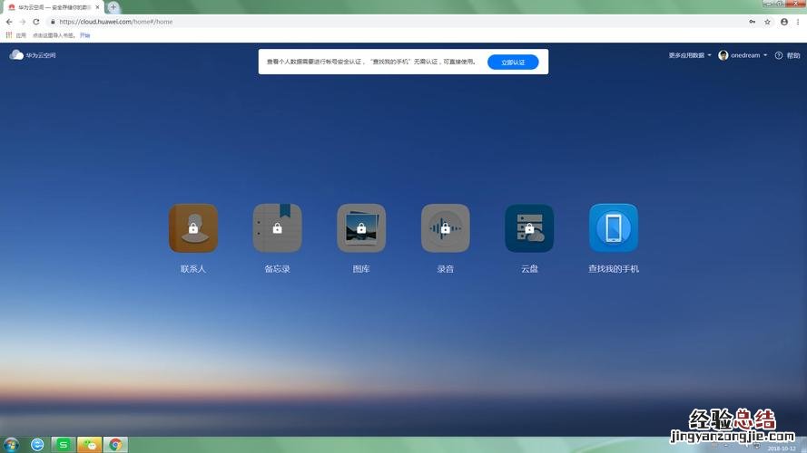Reload the page with the refresh button
The height and width of the screenshot is (453, 807).
(x=36, y=22)
